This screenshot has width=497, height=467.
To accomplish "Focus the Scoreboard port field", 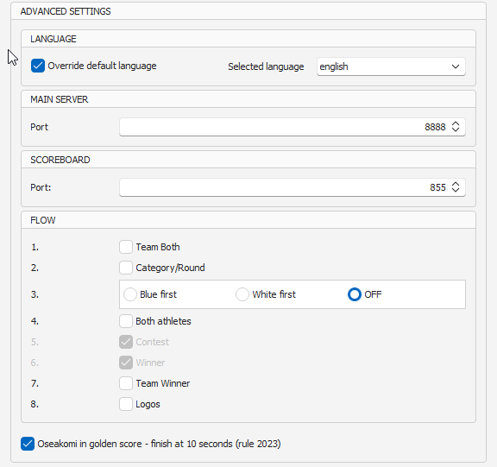I will (293, 187).
